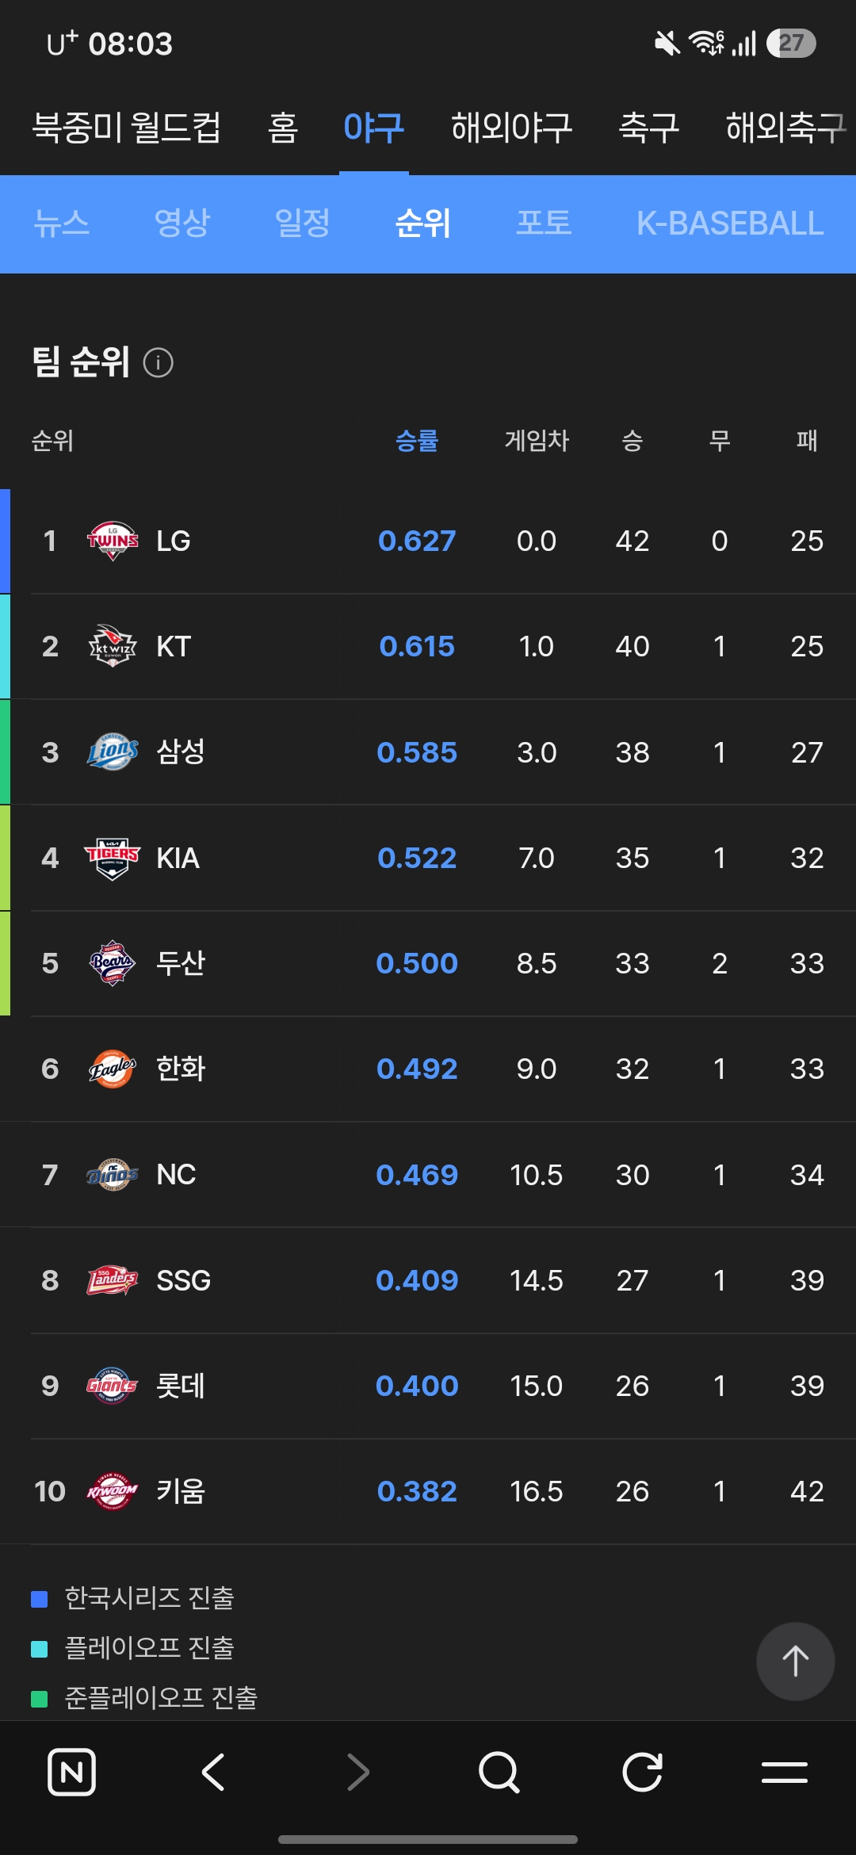
Task: Select the LG Twins logo
Action: [113, 541]
